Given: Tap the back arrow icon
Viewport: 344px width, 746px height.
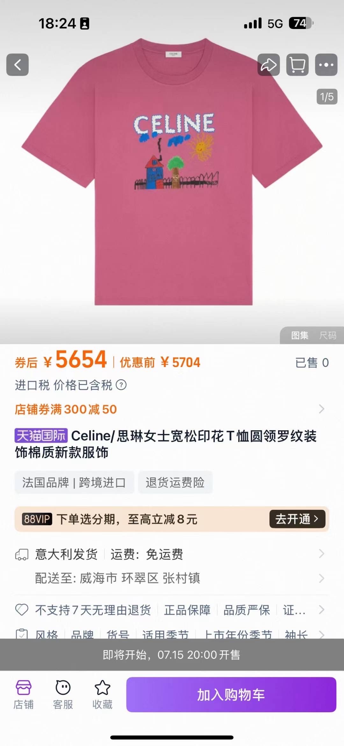Looking at the screenshot, I should pos(18,65).
